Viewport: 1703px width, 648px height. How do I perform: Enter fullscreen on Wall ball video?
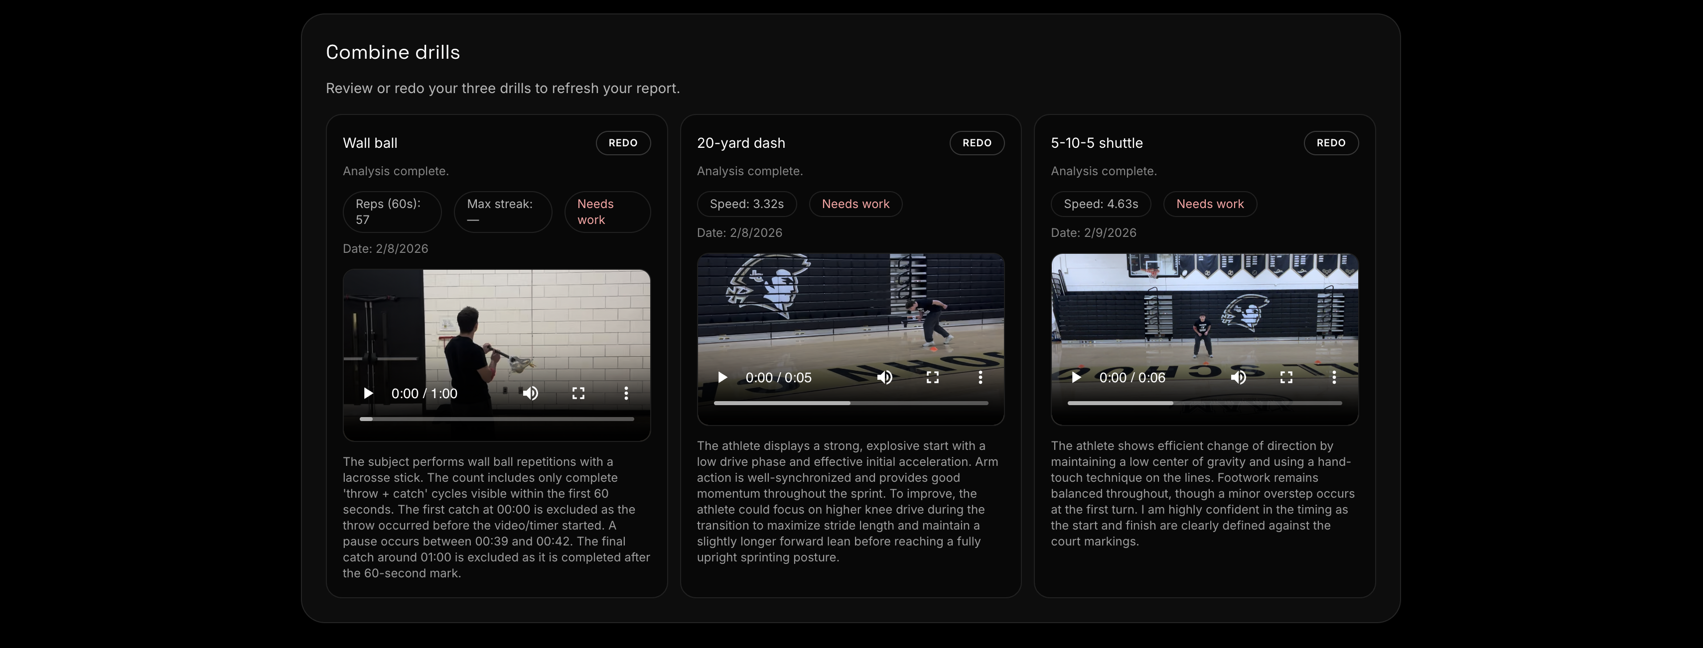pyautogui.click(x=578, y=394)
